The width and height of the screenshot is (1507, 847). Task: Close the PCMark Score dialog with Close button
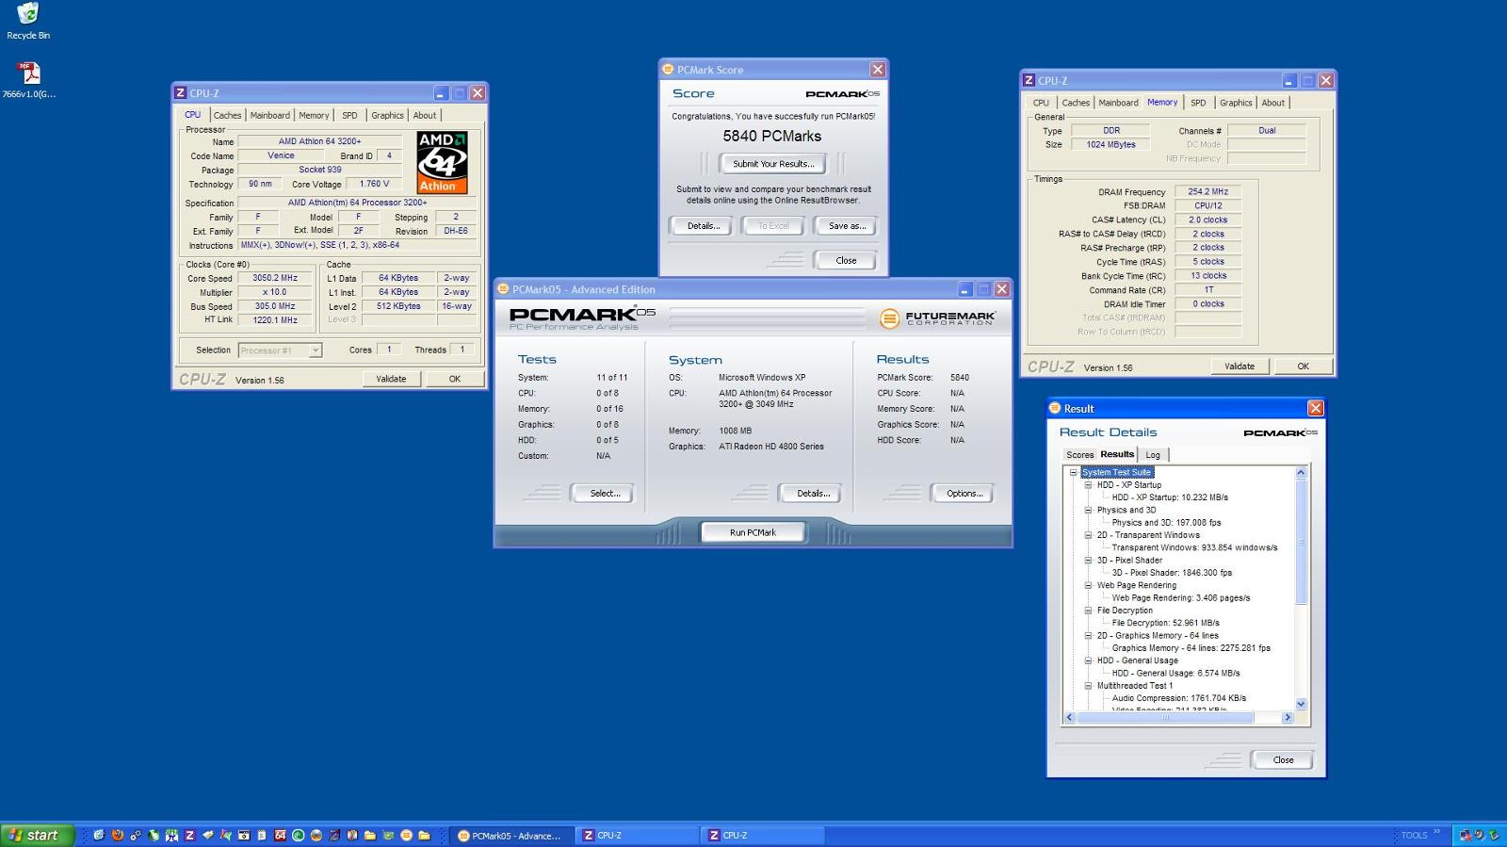pyautogui.click(x=846, y=260)
